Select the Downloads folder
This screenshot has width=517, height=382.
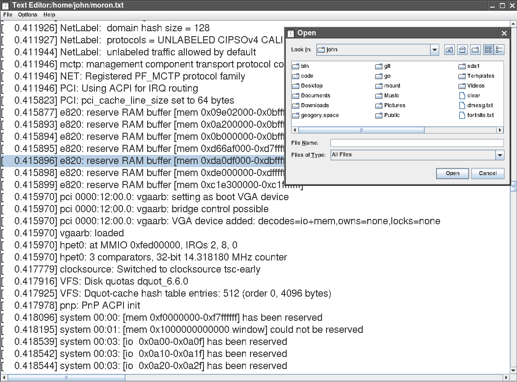coord(314,105)
